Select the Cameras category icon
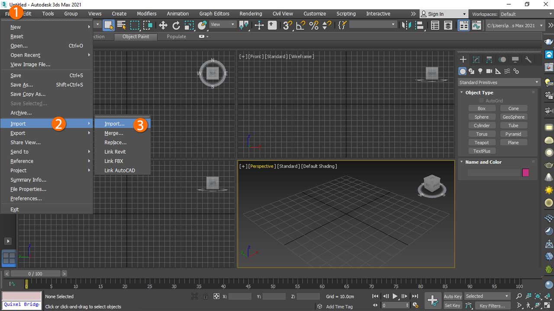The height and width of the screenshot is (311, 554). [489, 71]
